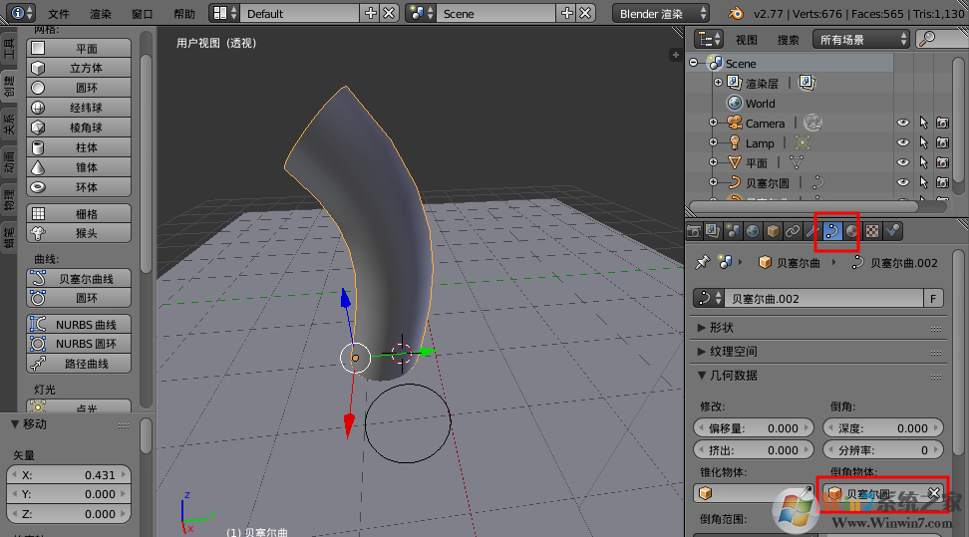Screen dimensions: 969x537
Task: Add a 立方体 mesh
Action: coord(79,68)
